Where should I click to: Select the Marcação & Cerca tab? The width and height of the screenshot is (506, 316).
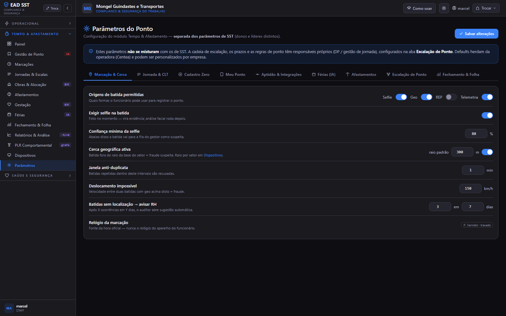point(108,75)
